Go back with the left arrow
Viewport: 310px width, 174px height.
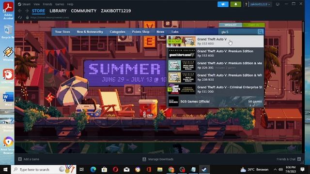click(x=20, y=11)
